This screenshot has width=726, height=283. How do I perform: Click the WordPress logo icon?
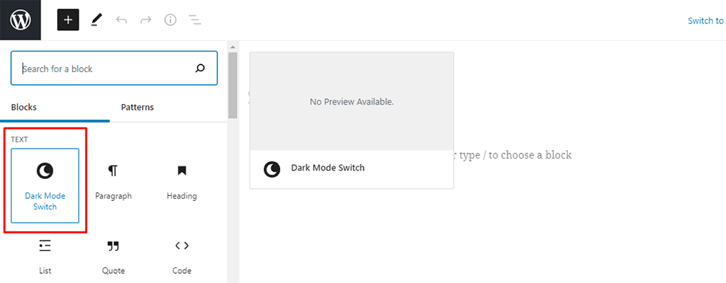pyautogui.click(x=21, y=20)
